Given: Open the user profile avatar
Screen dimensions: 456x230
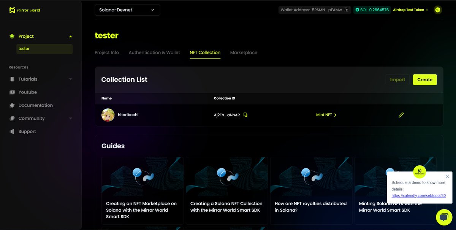Looking at the screenshot, I should click(438, 10).
